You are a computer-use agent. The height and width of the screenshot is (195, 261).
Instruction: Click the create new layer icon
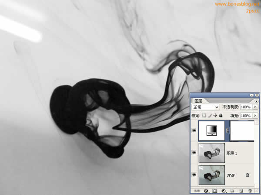[241, 191]
